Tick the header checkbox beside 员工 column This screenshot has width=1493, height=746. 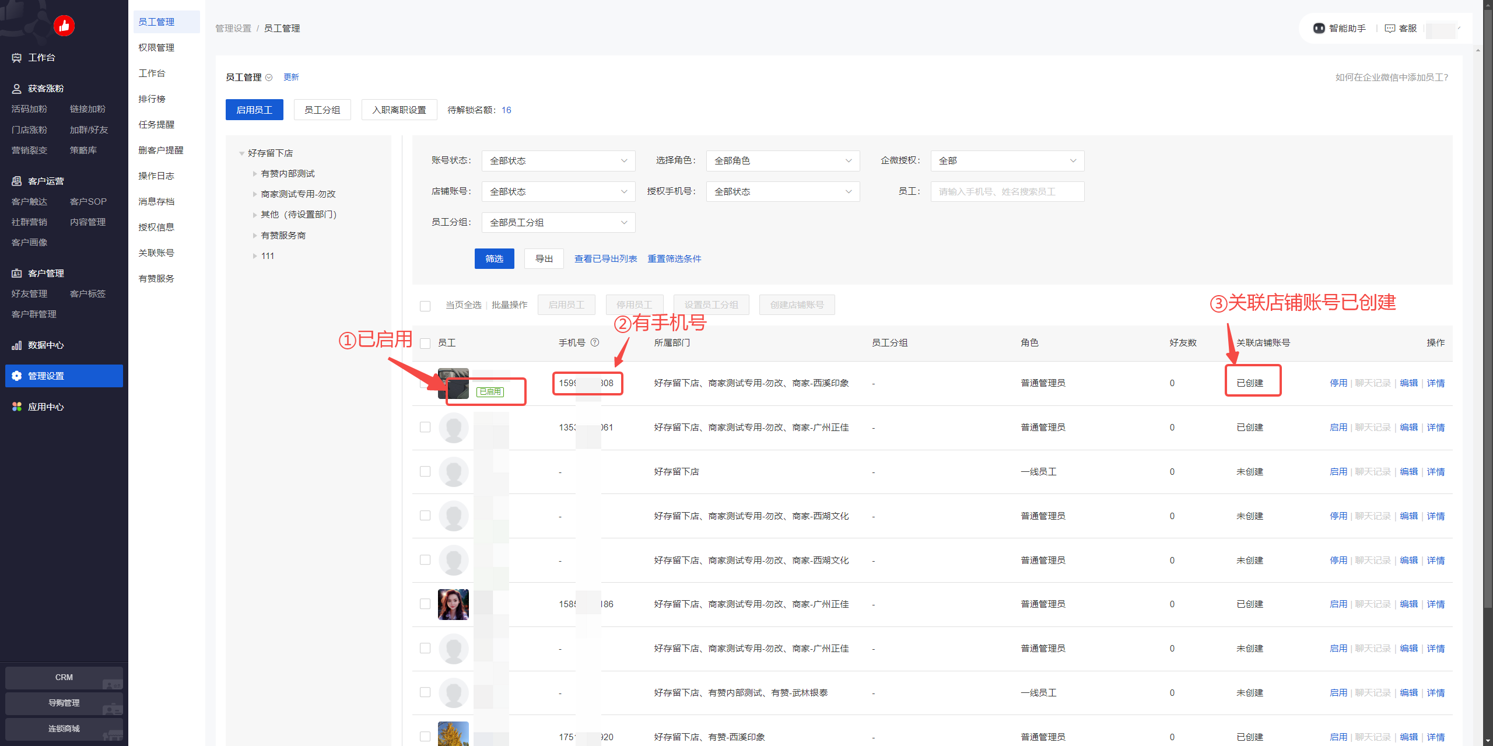point(425,344)
